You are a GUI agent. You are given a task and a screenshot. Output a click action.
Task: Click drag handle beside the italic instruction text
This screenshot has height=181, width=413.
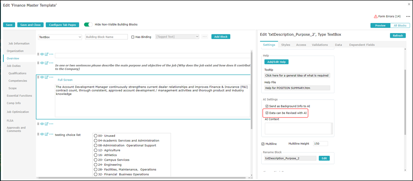[38, 62]
